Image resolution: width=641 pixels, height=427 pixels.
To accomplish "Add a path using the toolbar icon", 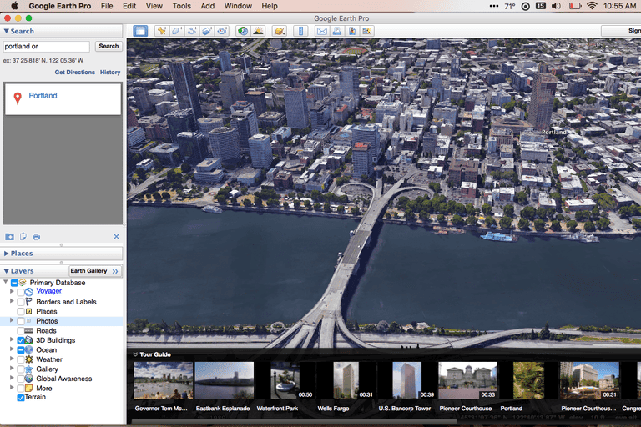I will click(x=192, y=31).
